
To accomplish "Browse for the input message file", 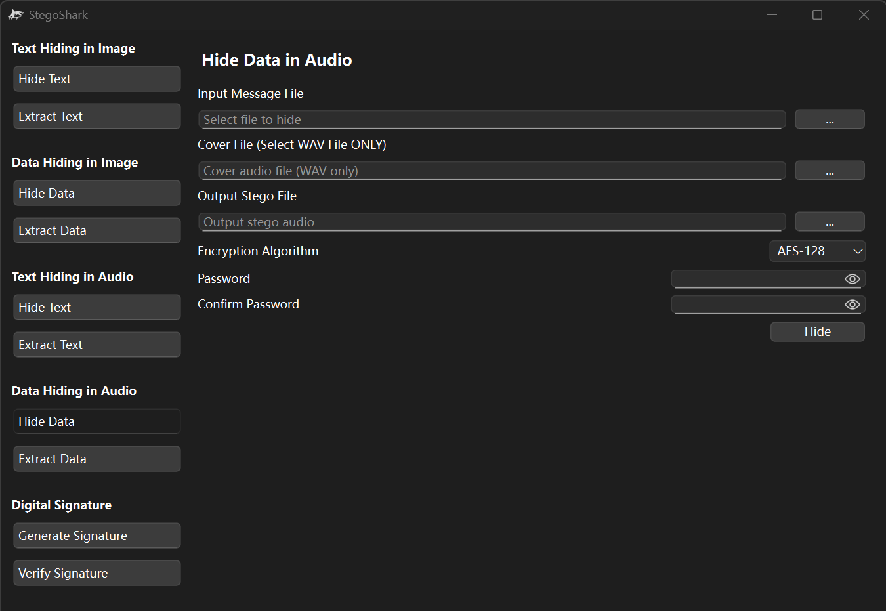I will click(830, 119).
